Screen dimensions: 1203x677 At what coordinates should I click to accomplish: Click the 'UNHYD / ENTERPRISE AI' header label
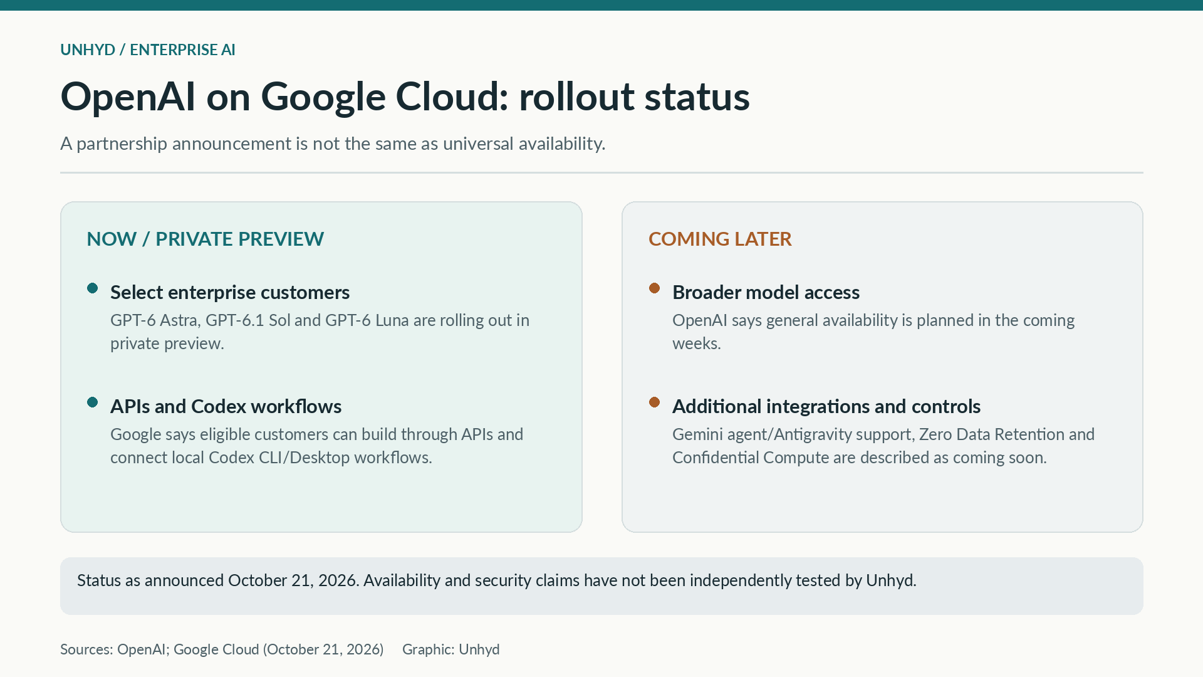(148, 50)
